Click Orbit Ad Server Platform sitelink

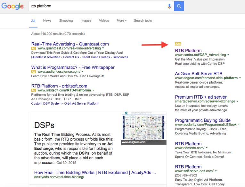coord(82,103)
